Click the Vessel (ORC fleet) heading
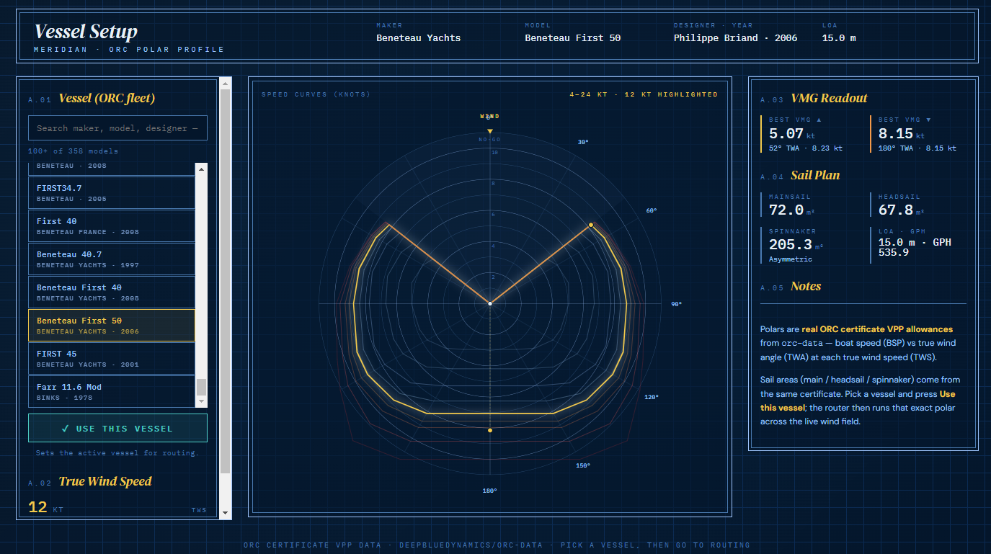 (107, 99)
